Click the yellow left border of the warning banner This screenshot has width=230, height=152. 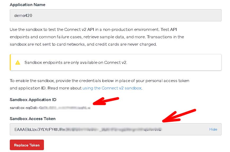click(x=10, y=62)
